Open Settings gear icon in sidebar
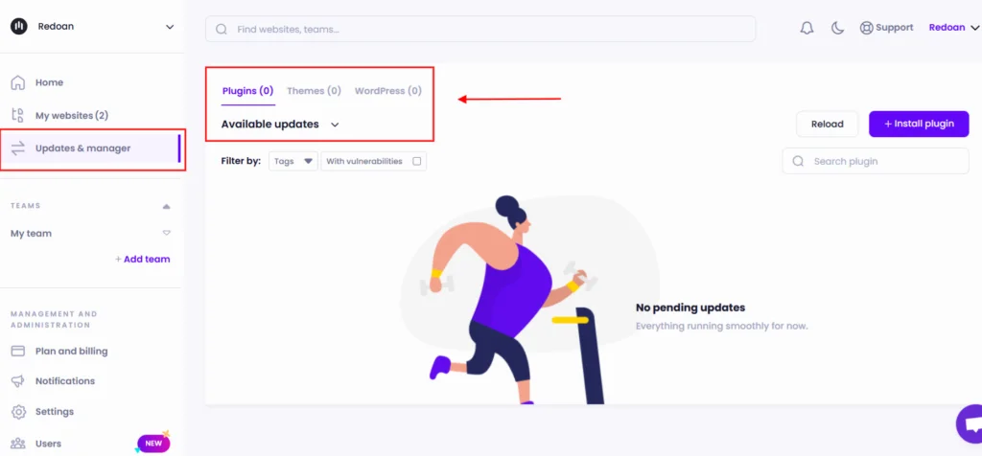The height and width of the screenshot is (456, 982). (x=18, y=412)
